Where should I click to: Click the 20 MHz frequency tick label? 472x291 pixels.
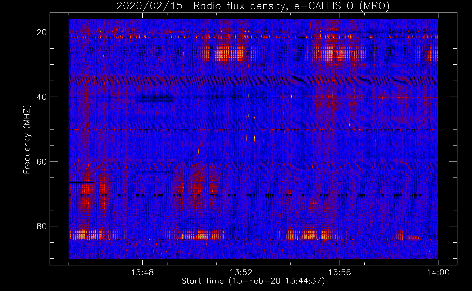42,32
